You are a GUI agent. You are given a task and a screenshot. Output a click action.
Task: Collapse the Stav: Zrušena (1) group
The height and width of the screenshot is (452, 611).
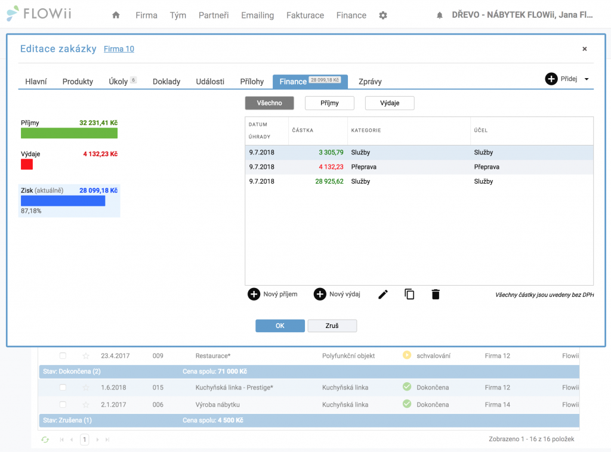67,420
